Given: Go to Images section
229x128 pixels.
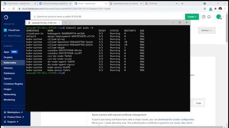Looking at the screenshot, I should 8,89.
